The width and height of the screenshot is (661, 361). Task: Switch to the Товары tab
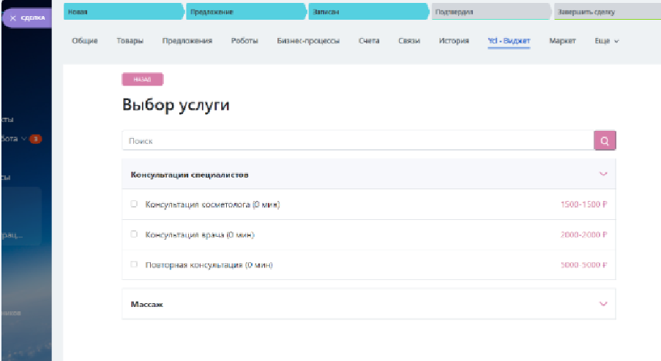tap(130, 41)
